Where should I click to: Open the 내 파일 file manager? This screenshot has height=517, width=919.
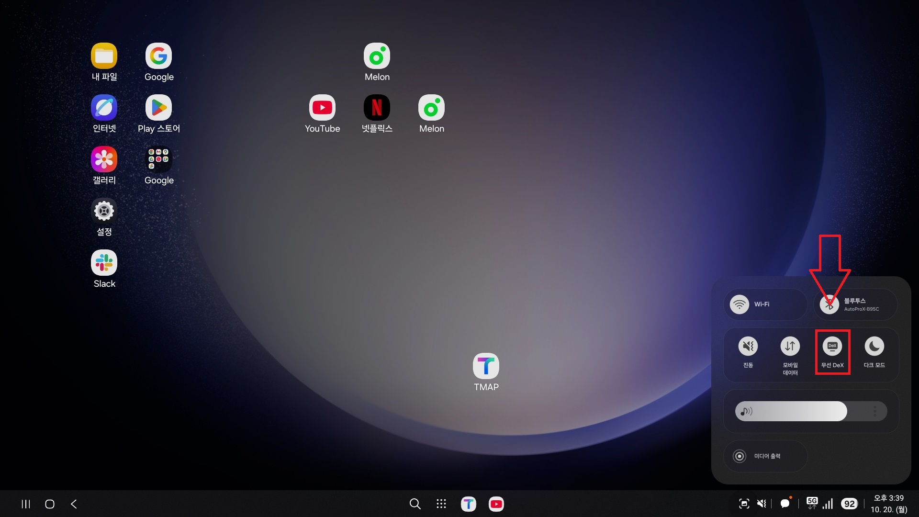104,56
